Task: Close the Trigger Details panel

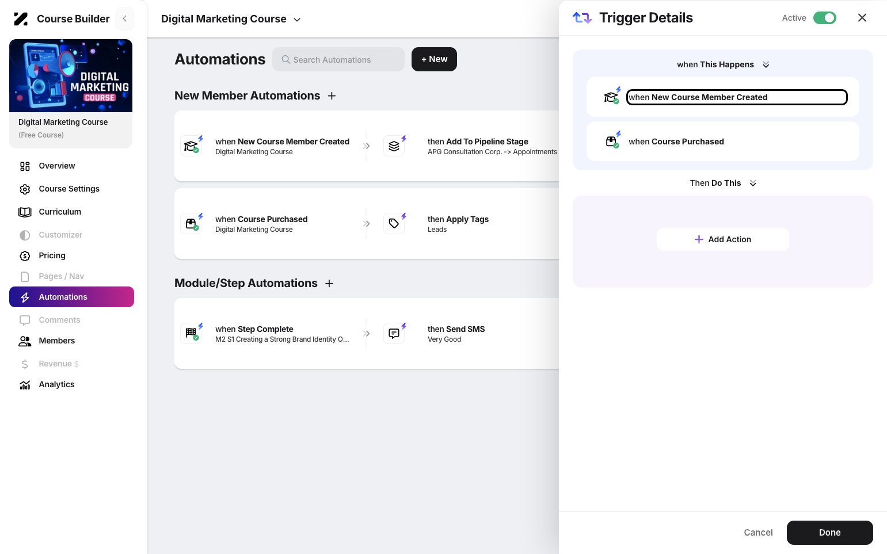Action: click(862, 18)
